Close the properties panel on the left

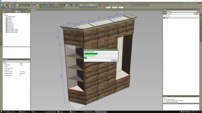coord(29,59)
